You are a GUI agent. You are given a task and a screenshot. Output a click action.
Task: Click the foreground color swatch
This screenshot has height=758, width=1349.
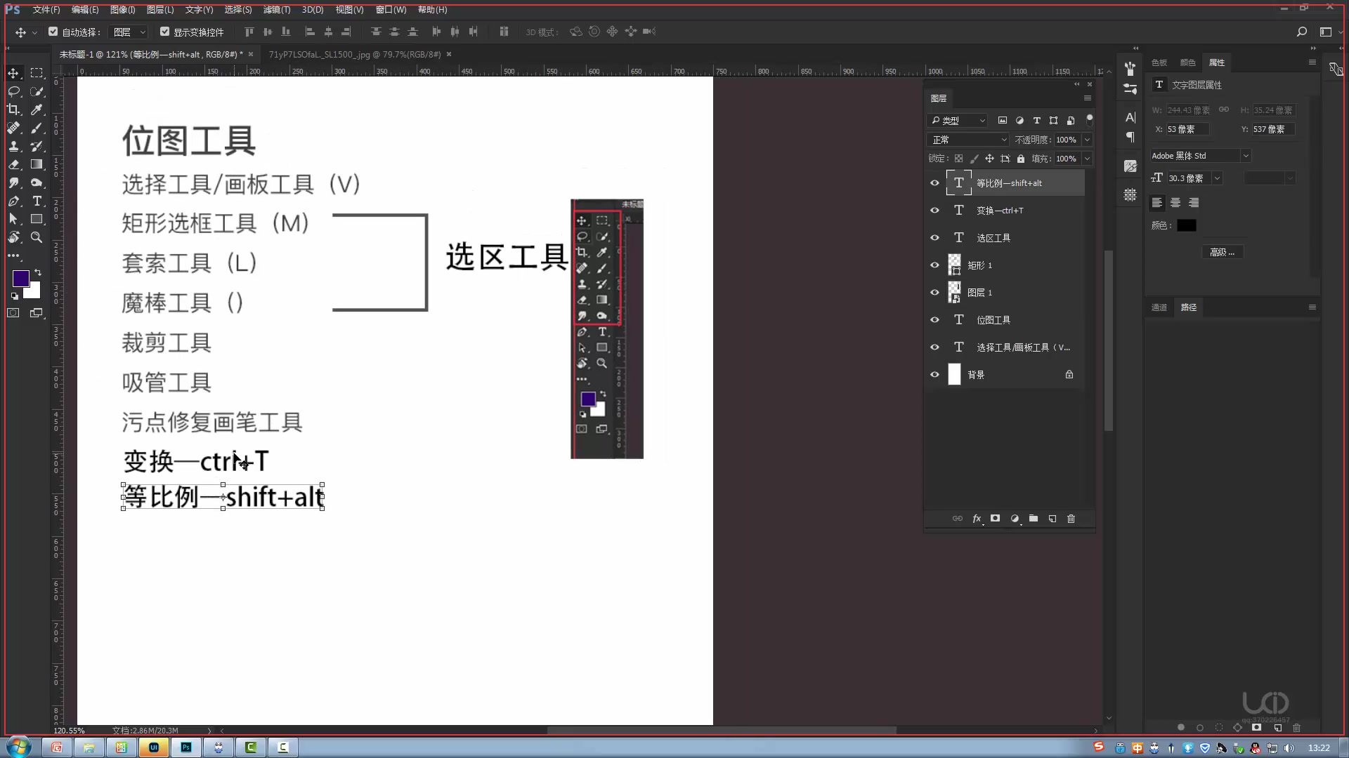point(20,277)
